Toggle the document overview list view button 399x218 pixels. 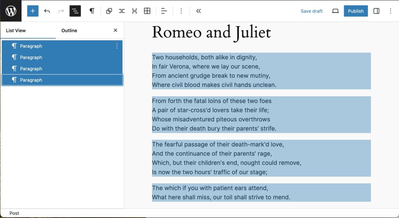[75, 11]
